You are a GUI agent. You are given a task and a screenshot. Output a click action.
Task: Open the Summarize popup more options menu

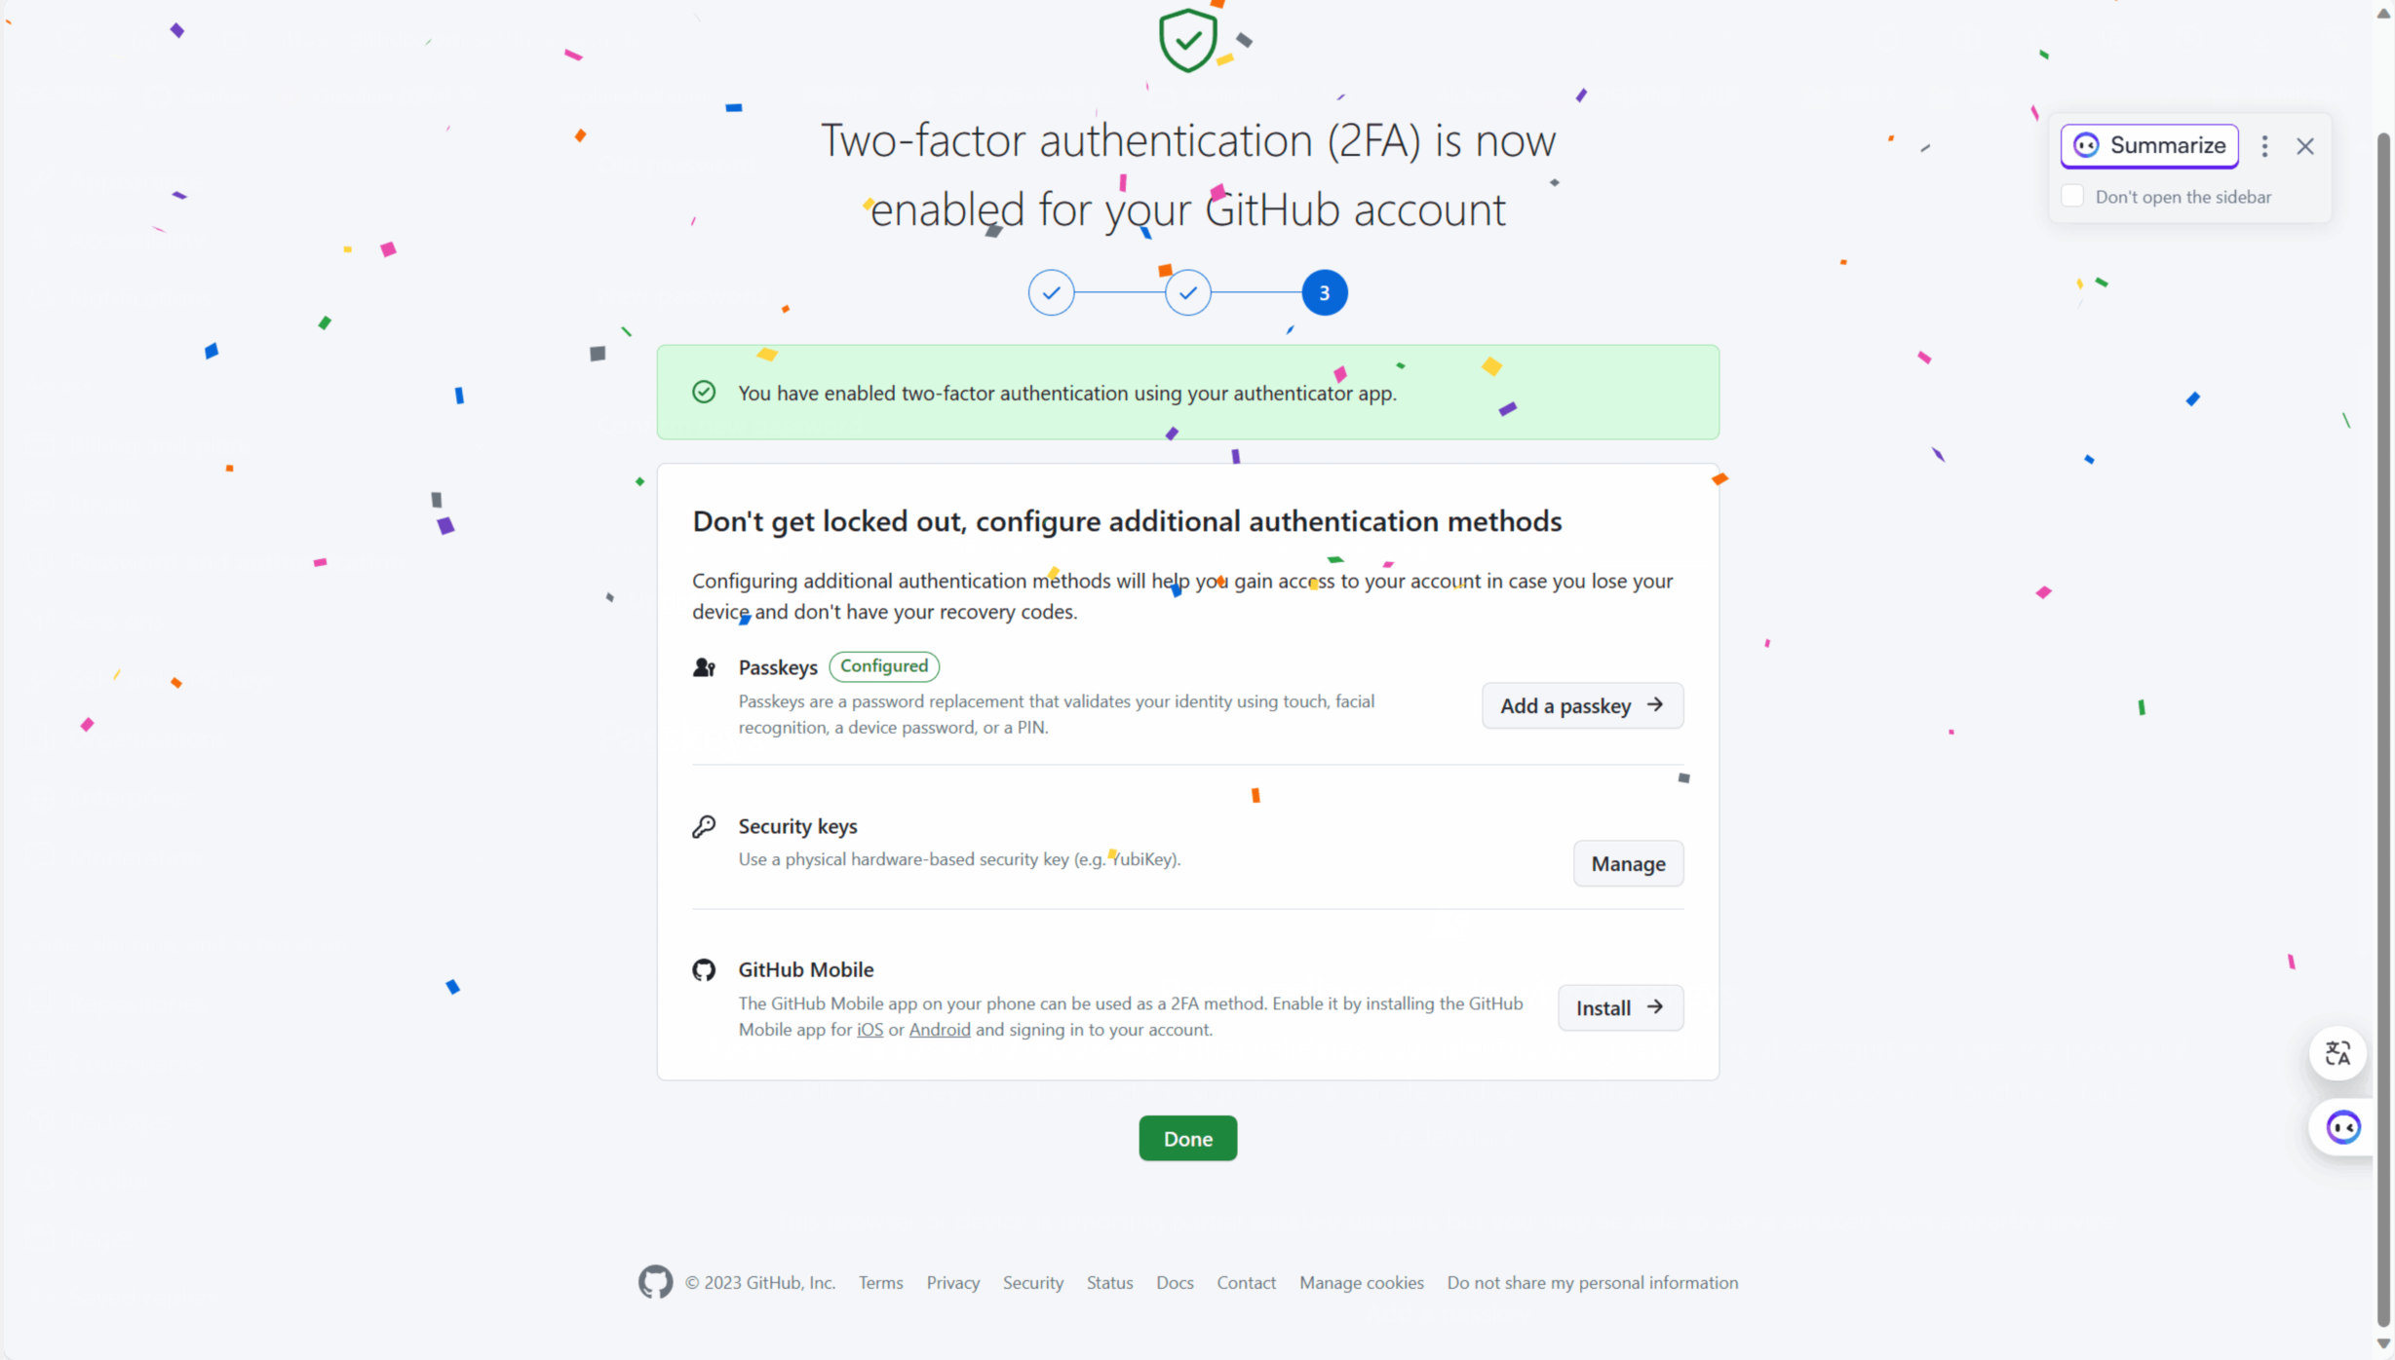click(2264, 146)
